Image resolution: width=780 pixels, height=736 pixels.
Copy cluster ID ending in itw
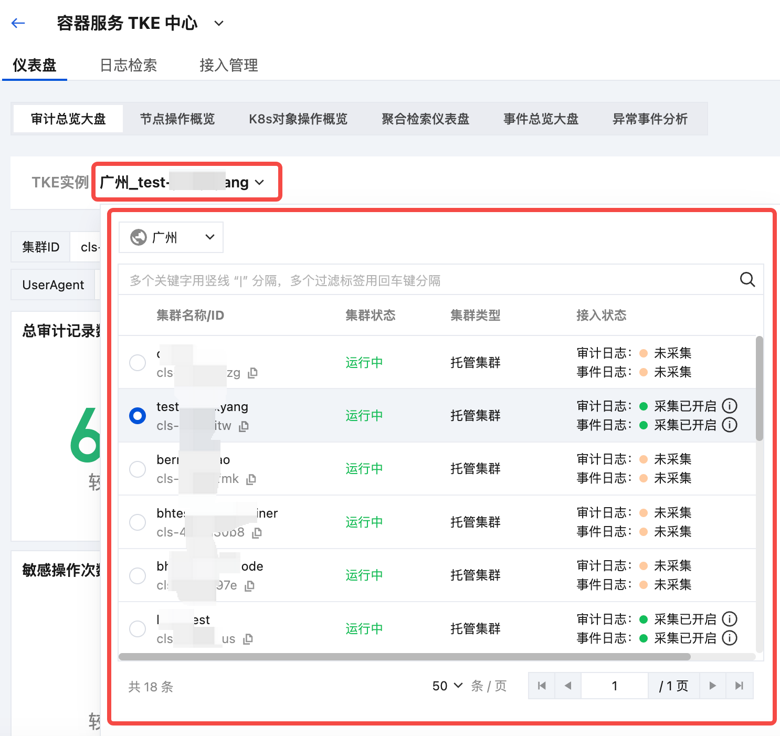point(244,426)
